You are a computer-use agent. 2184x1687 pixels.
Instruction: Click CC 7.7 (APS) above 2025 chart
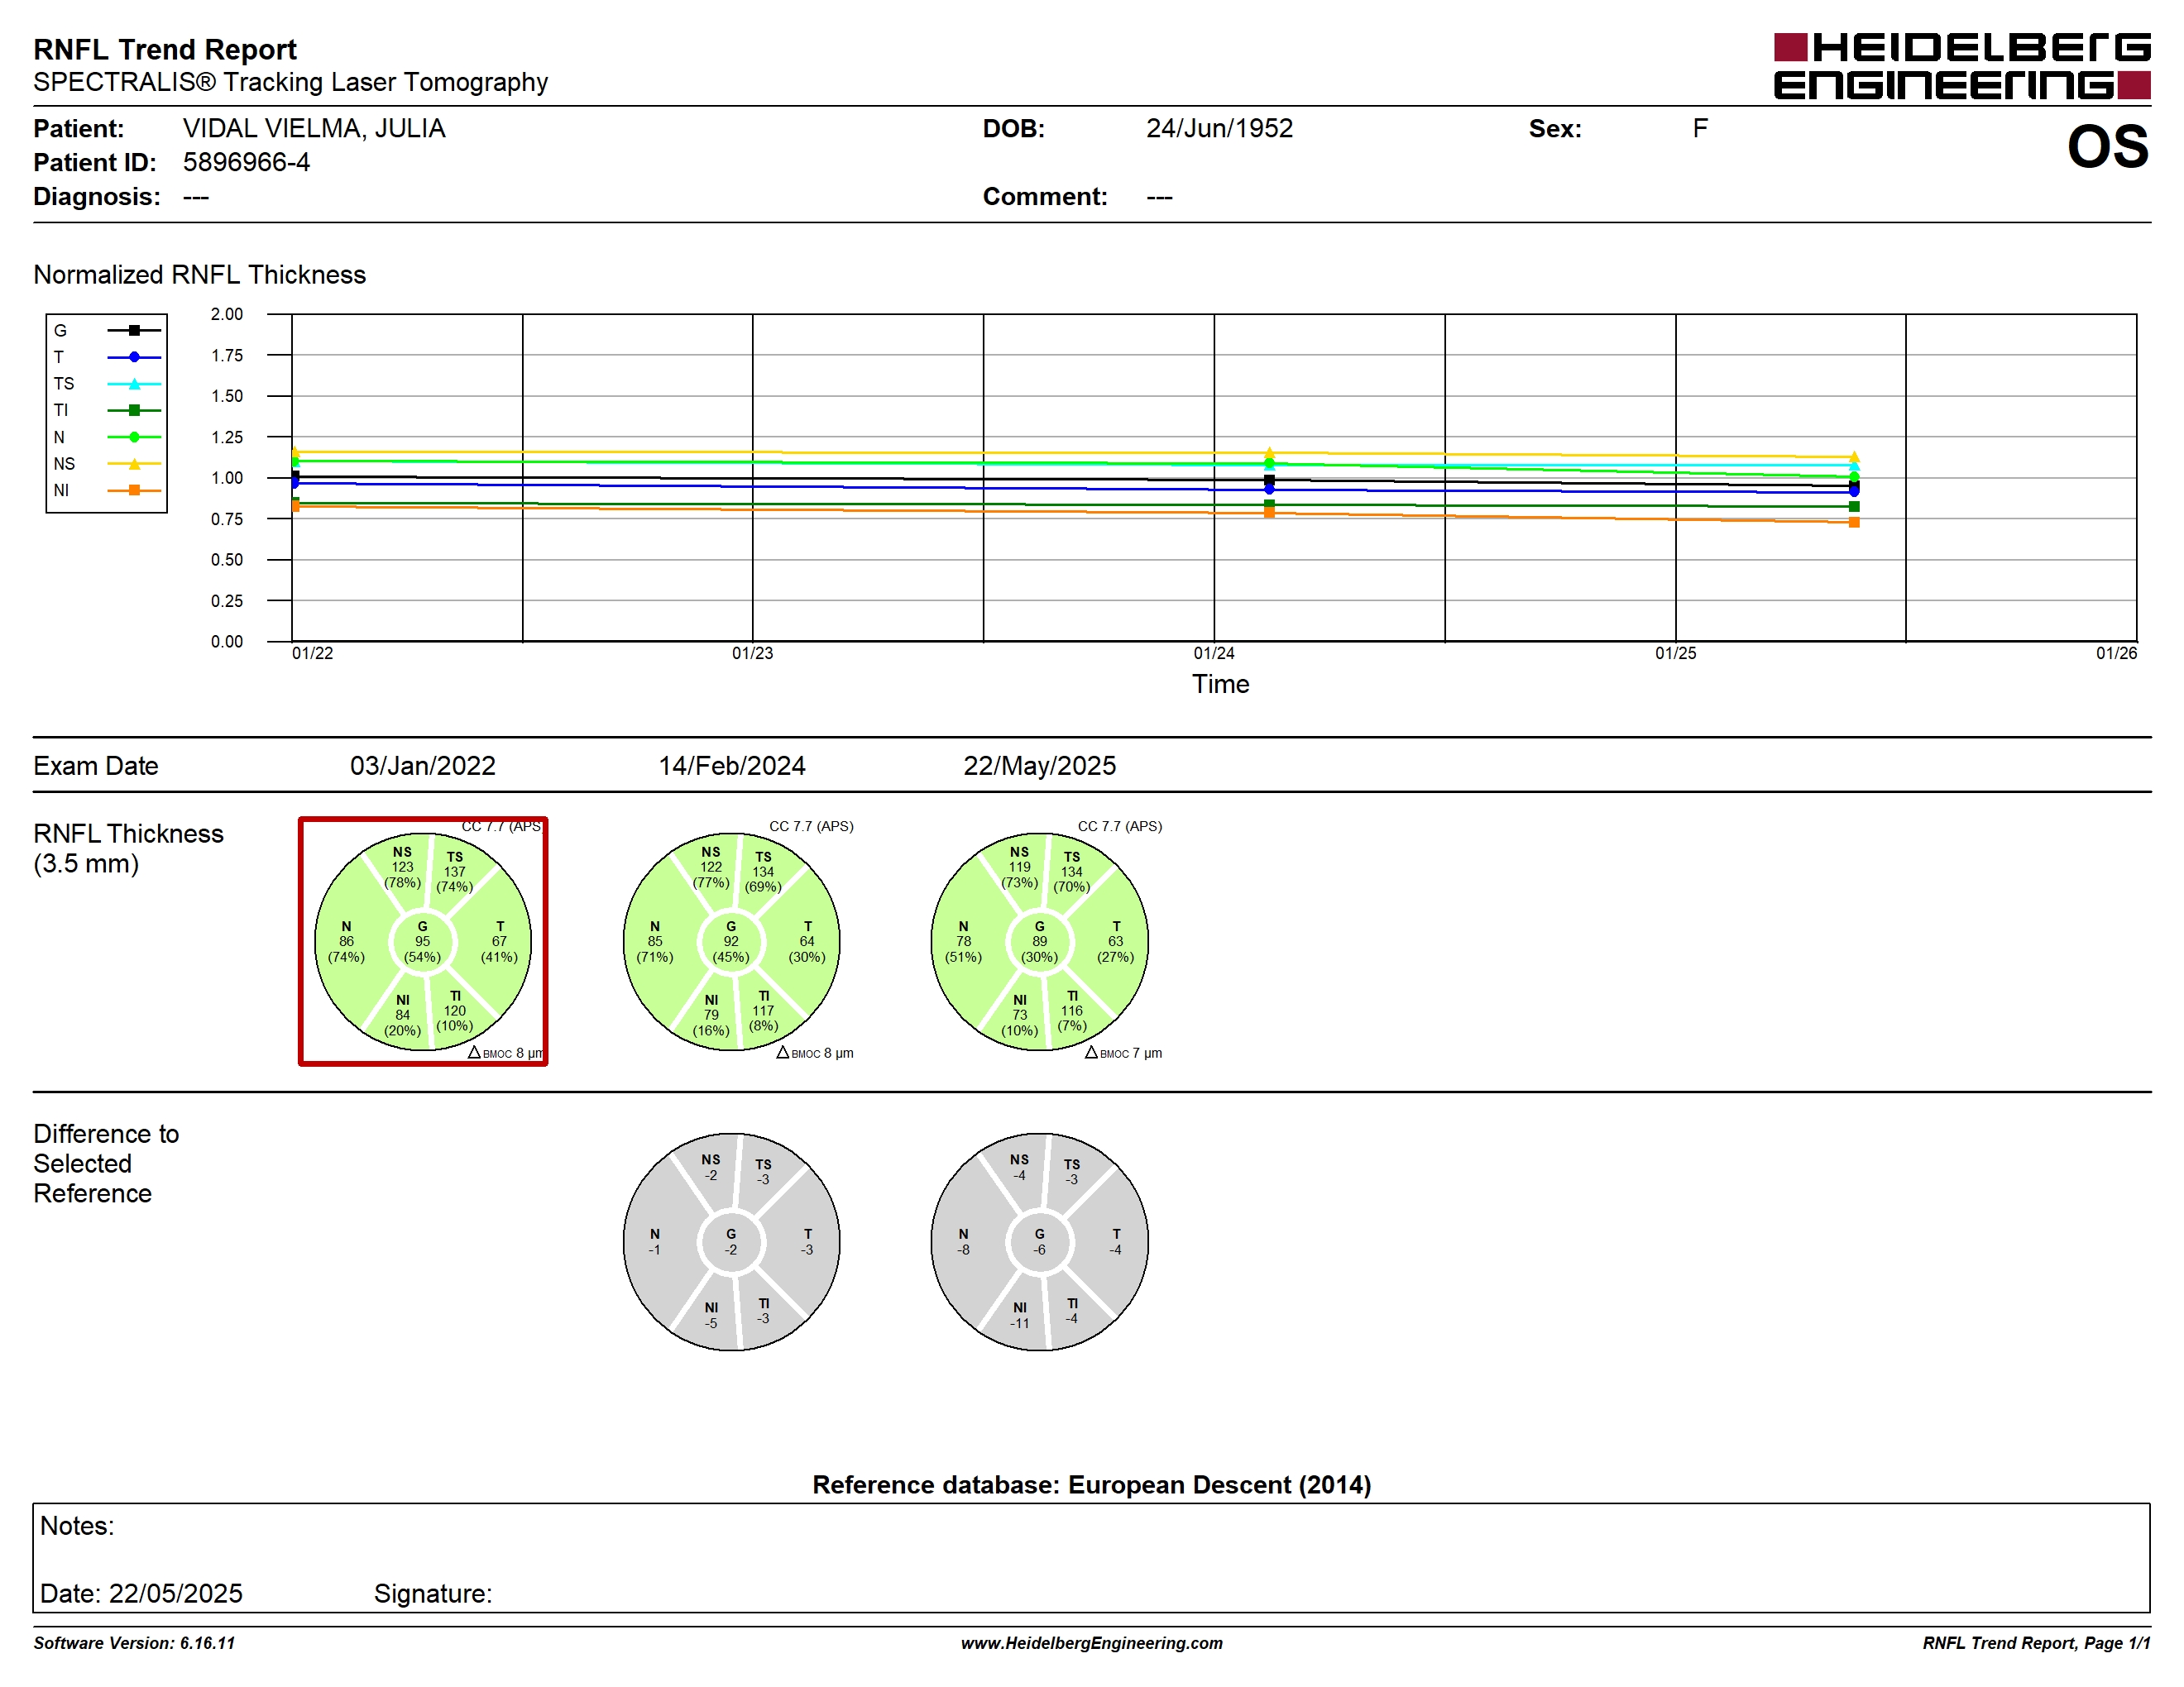click(1120, 826)
